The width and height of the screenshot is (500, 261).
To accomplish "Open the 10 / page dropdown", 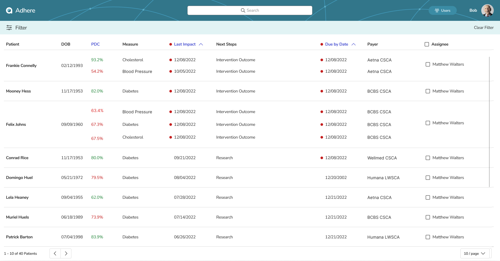I will pyautogui.click(x=474, y=253).
